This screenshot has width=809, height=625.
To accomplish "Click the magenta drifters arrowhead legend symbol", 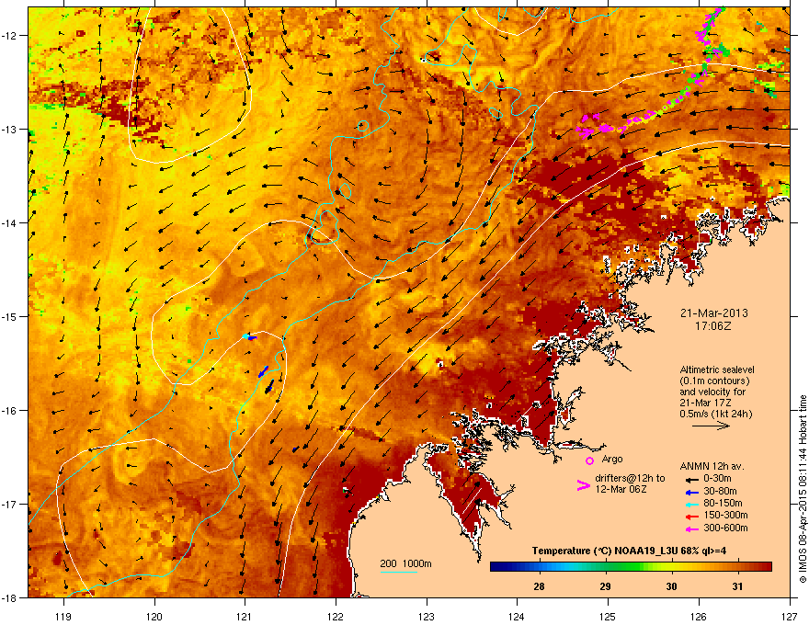I will point(583,485).
